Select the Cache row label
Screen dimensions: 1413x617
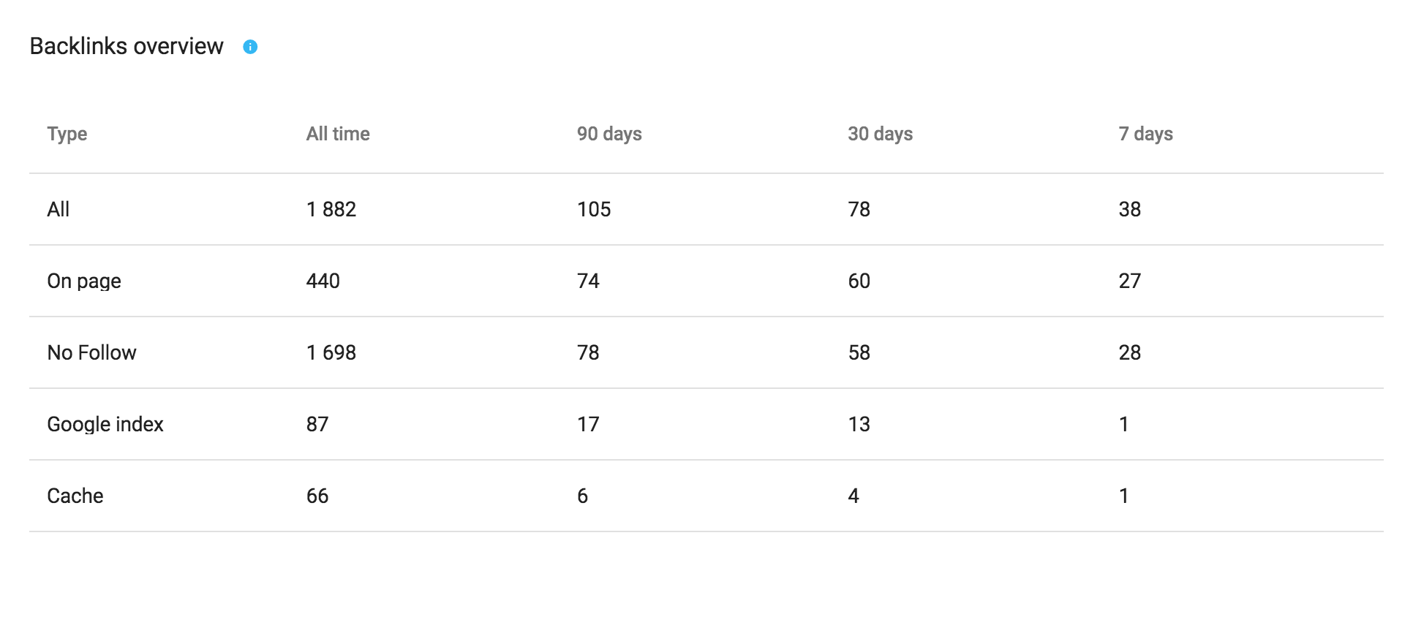pyautogui.click(x=75, y=496)
